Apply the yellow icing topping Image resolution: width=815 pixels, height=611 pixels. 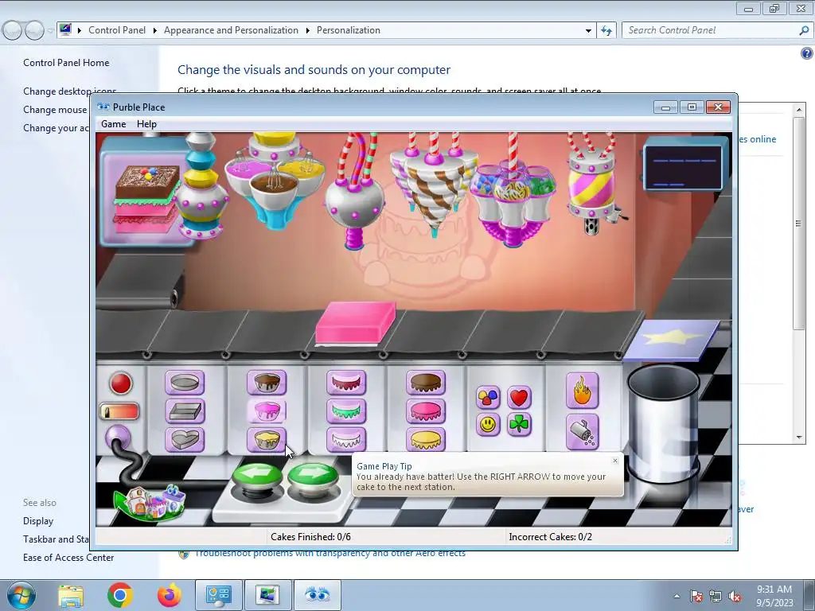tap(426, 439)
